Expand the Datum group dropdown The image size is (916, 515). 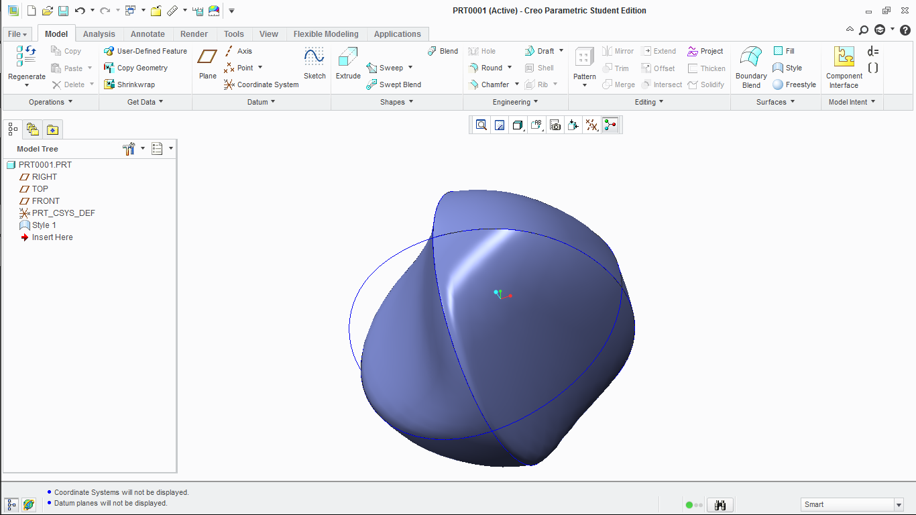click(x=262, y=102)
